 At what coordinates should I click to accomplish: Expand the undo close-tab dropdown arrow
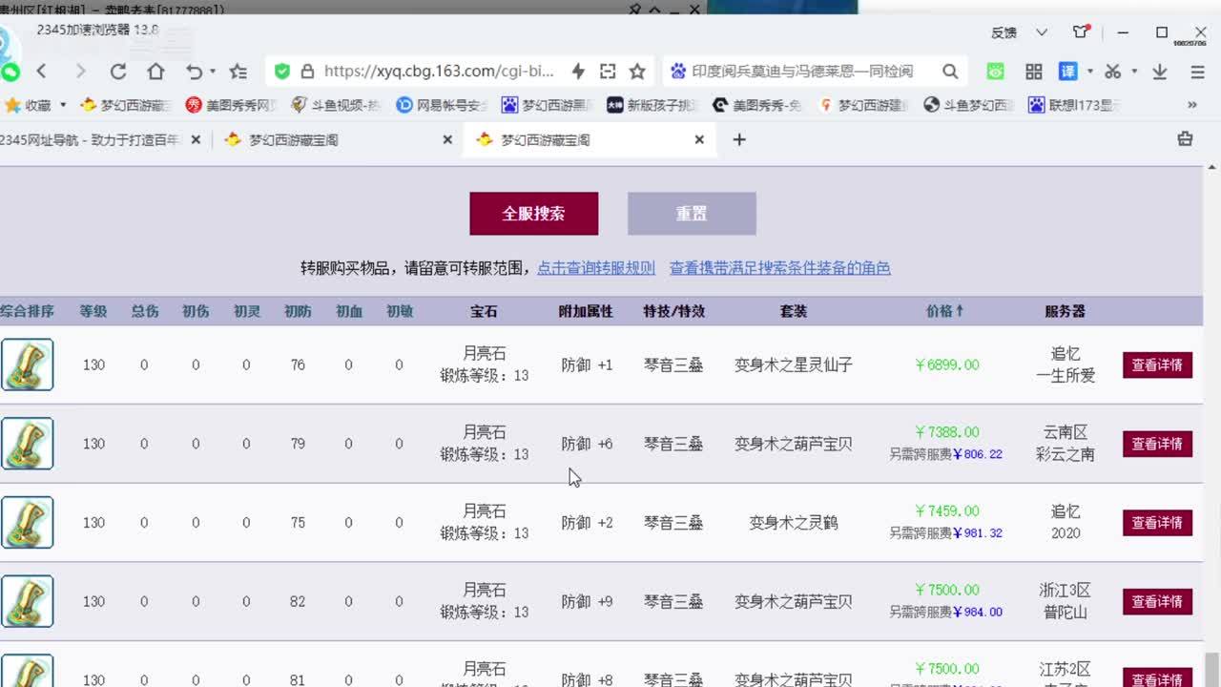point(213,72)
